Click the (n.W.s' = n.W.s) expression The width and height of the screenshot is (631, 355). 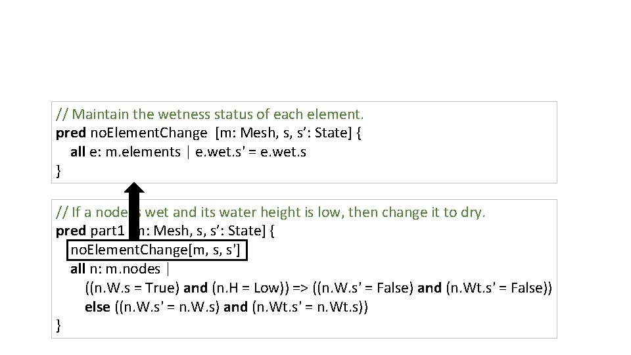pos(166,307)
